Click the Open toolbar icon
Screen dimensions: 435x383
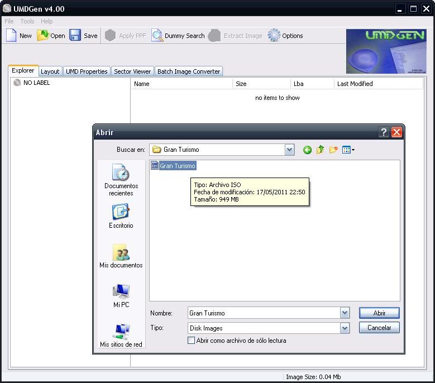coord(43,35)
